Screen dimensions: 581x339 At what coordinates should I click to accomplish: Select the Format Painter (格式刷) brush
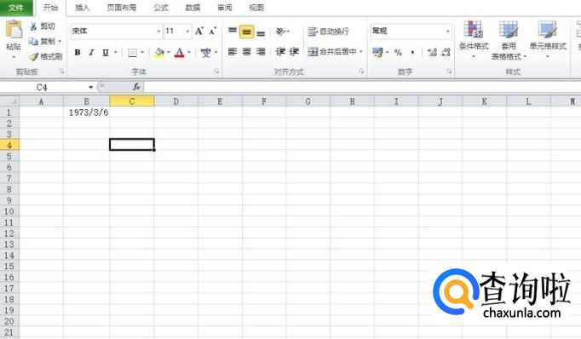point(34,57)
